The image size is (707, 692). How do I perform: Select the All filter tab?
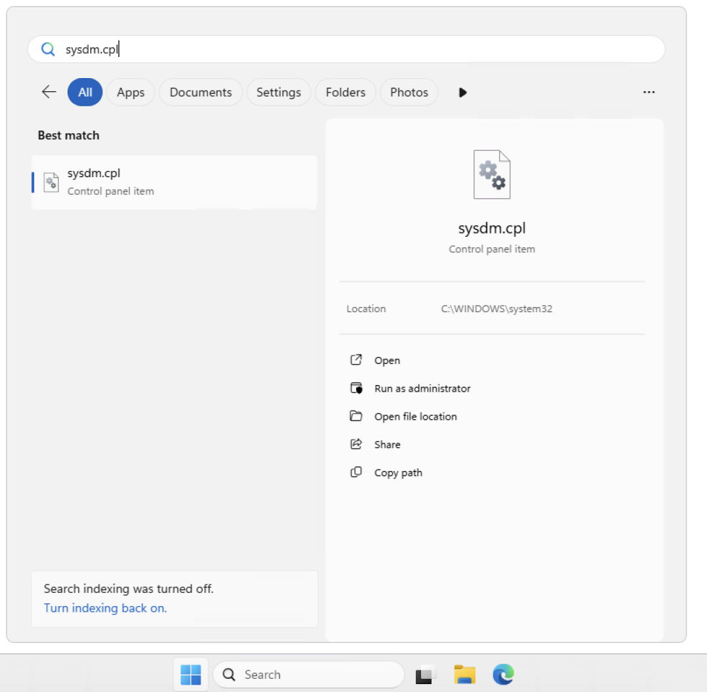[85, 92]
